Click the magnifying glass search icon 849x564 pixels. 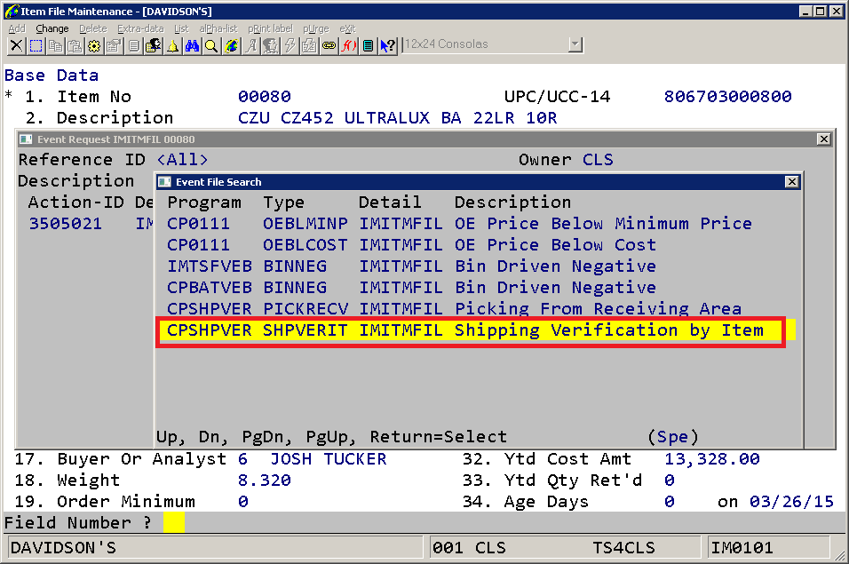pyautogui.click(x=211, y=45)
